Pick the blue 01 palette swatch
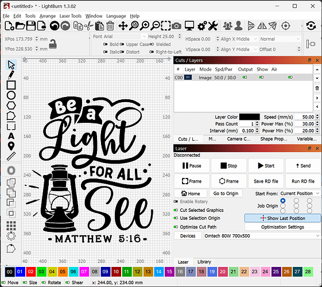The image size is (322, 287). [20, 272]
